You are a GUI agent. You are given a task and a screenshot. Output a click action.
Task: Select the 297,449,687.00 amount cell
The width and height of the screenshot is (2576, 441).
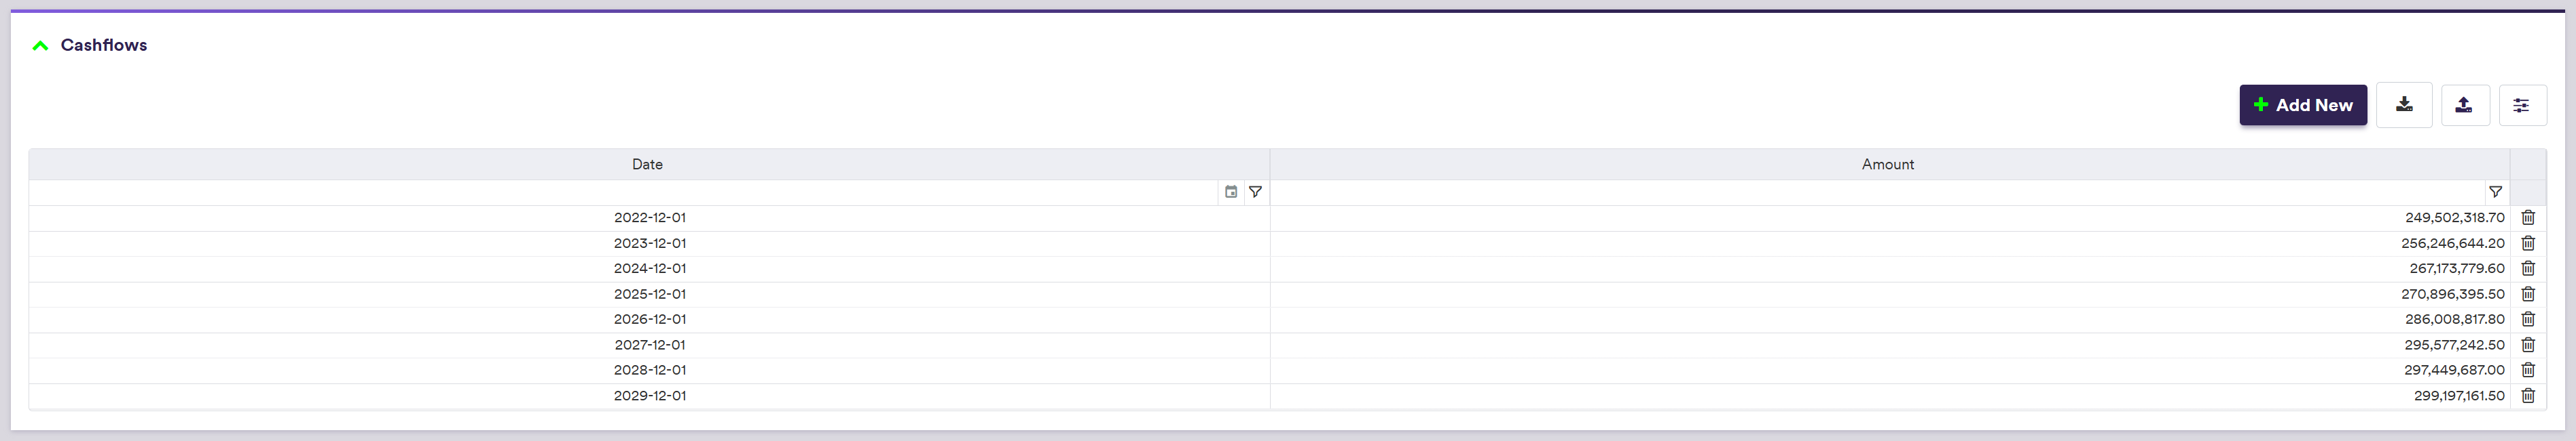(2453, 370)
